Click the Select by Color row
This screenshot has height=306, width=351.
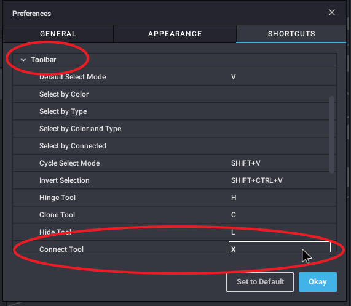(175, 94)
